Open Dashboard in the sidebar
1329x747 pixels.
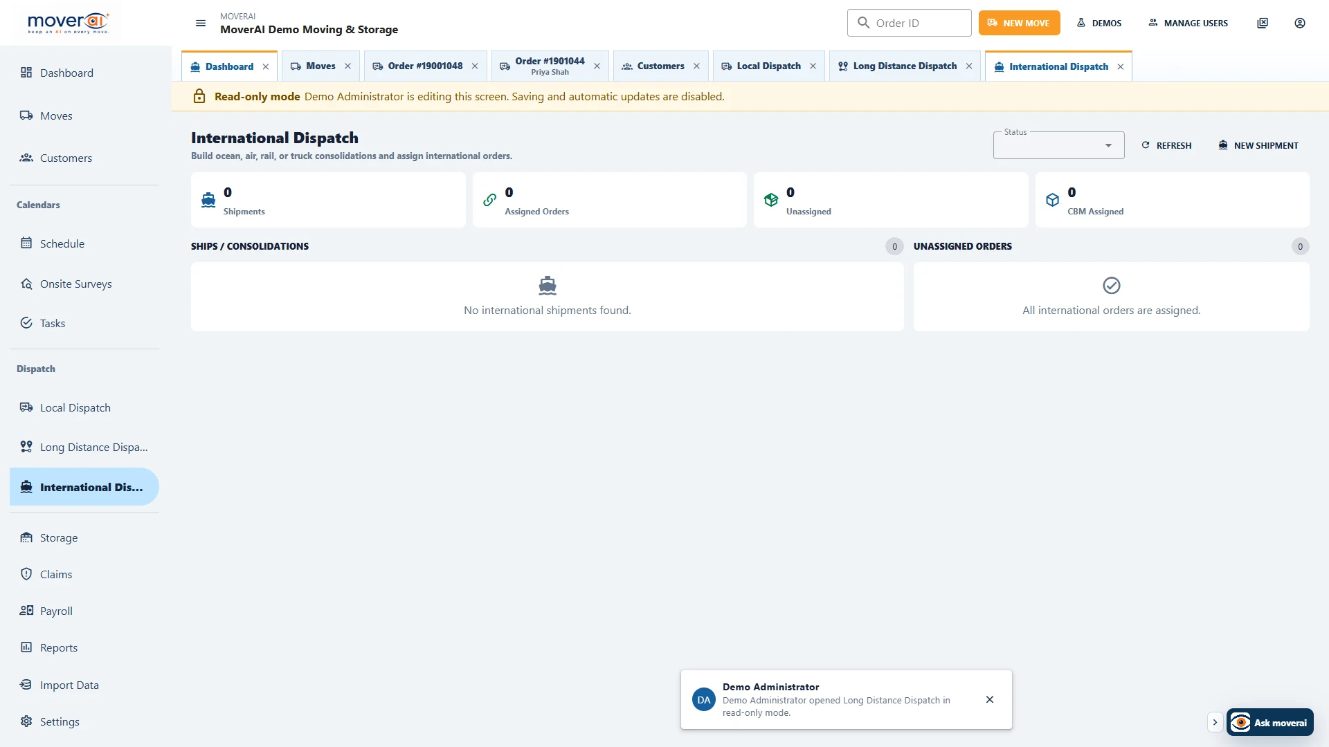[84, 73]
